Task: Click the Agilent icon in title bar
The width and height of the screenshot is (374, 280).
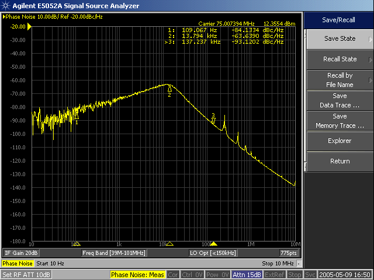Action: coord(6,5)
